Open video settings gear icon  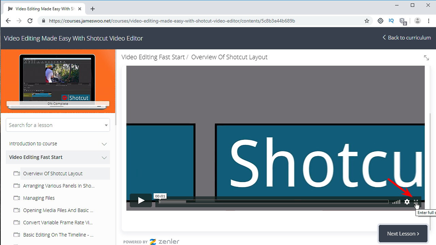(407, 202)
